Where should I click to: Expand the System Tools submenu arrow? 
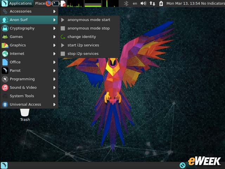[54, 96]
